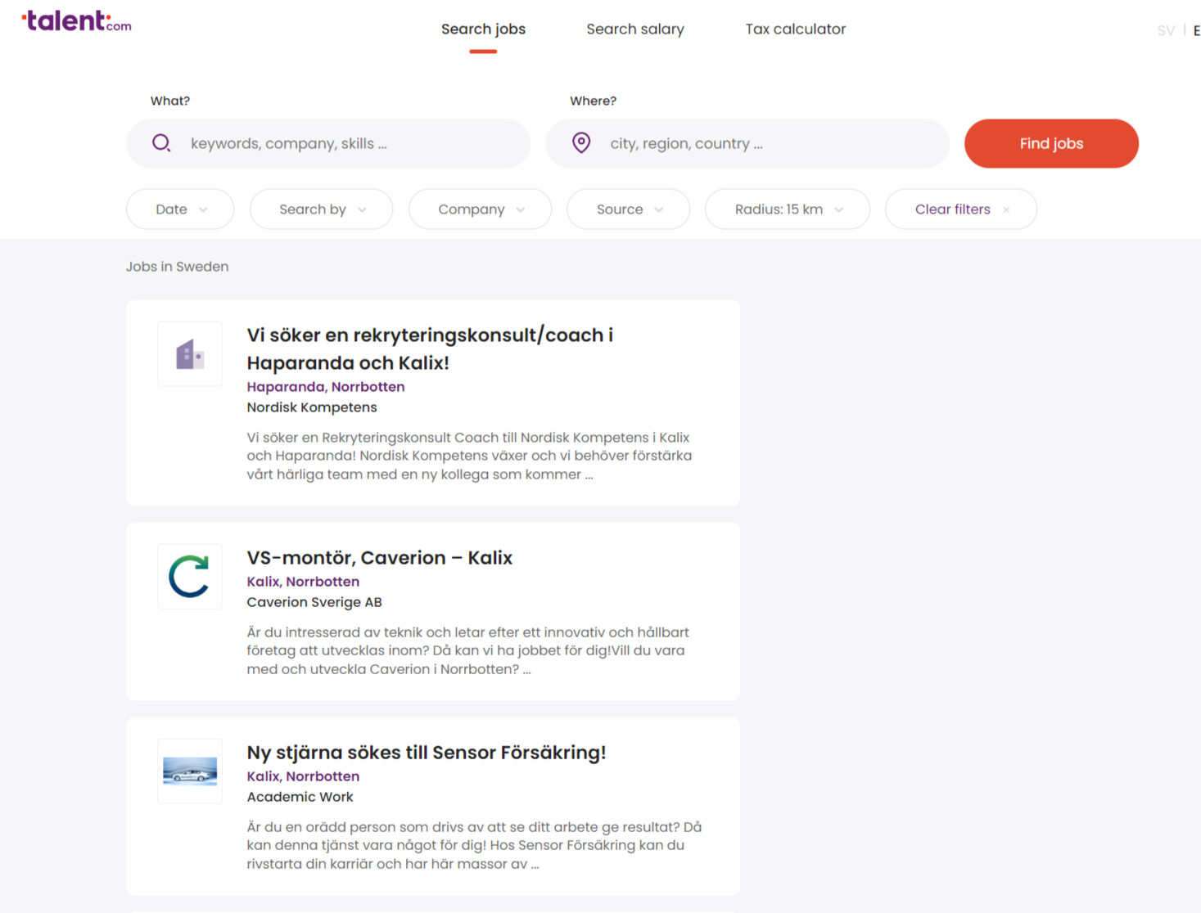Image resolution: width=1201 pixels, height=913 pixels.
Task: Click the Find jobs button
Action: pos(1051,143)
